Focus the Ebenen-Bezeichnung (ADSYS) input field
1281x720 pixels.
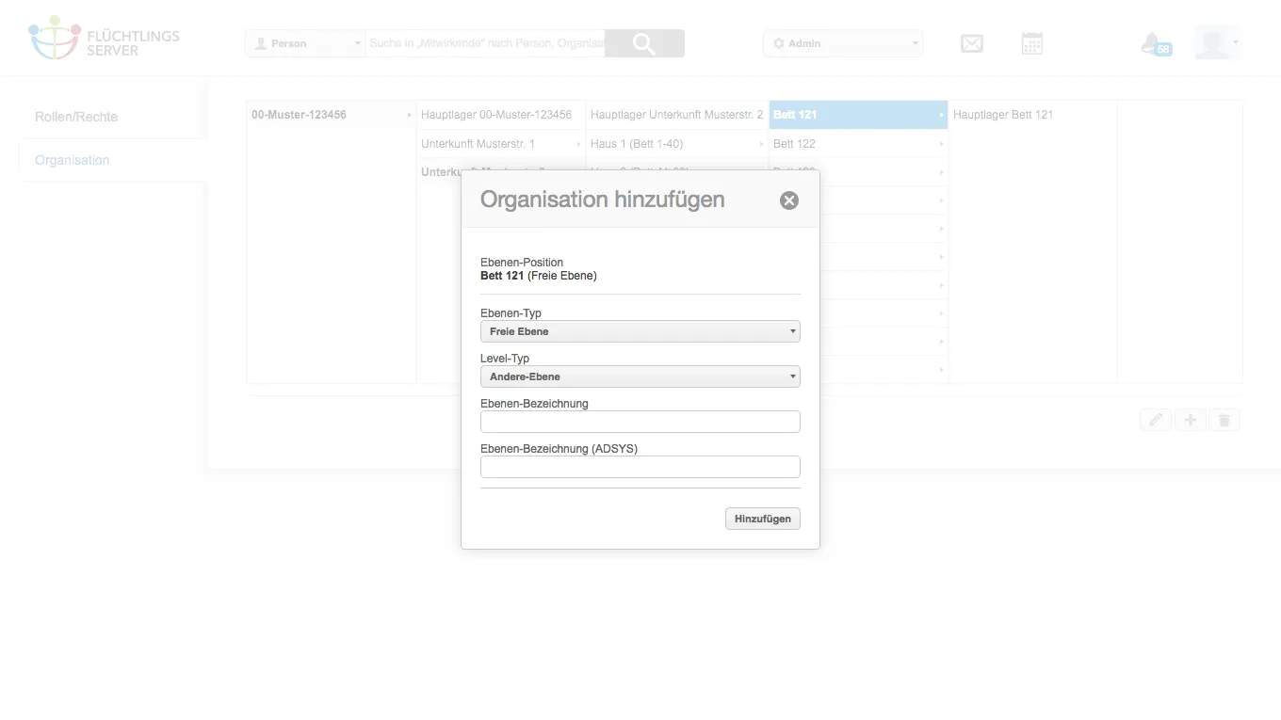pos(640,467)
